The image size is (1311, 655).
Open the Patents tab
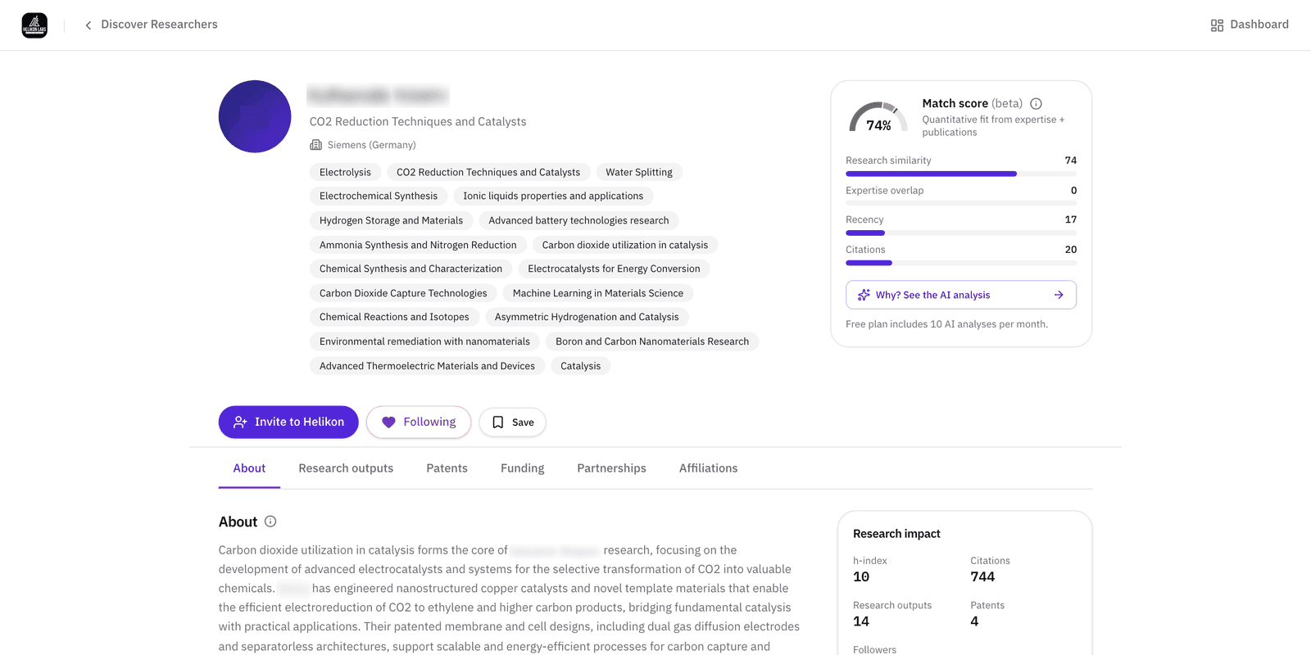(x=447, y=468)
